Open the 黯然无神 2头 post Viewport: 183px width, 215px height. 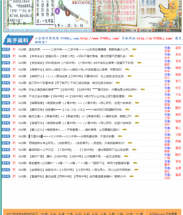70,110
